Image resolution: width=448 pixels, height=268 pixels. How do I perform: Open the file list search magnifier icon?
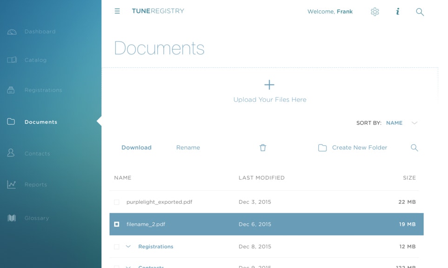point(414,147)
